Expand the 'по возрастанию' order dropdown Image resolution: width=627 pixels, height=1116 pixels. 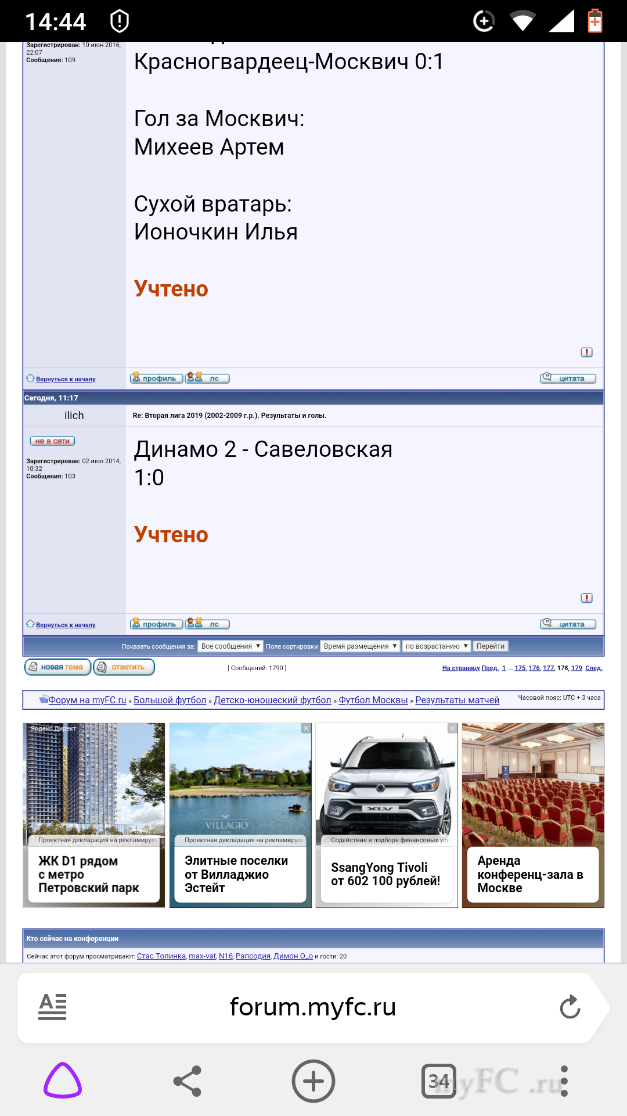(436, 646)
